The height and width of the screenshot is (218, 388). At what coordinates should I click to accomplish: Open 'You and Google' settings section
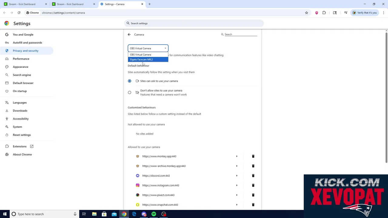tap(27, 35)
